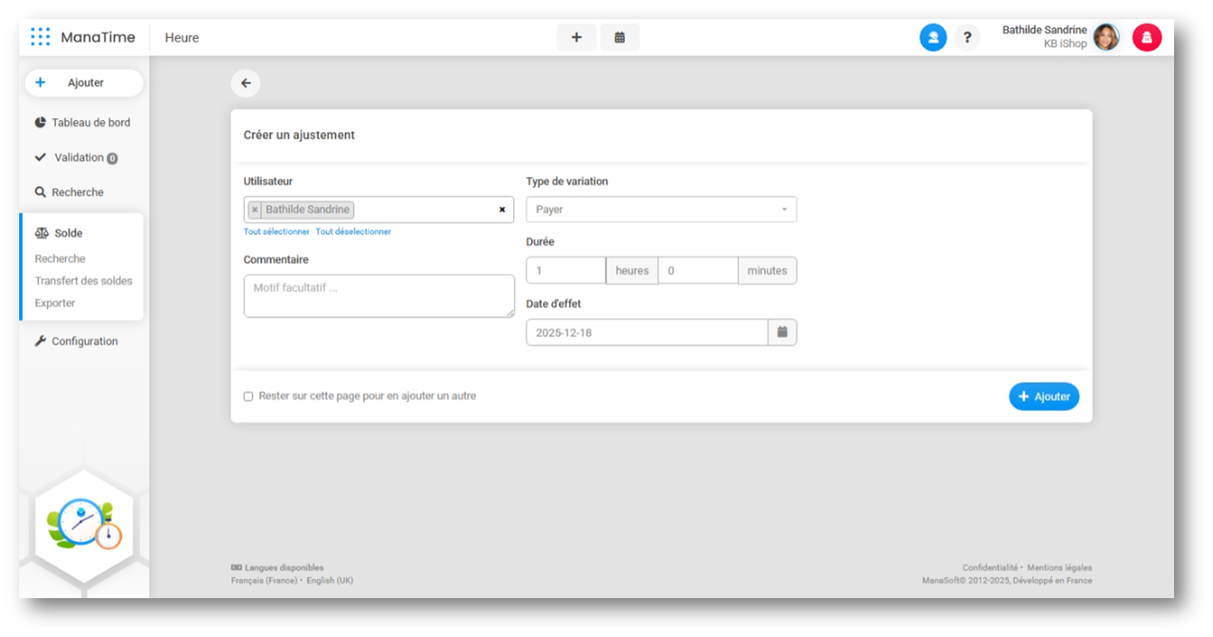
Task: Open date picker calendar icon for Date d'effet
Action: click(782, 332)
